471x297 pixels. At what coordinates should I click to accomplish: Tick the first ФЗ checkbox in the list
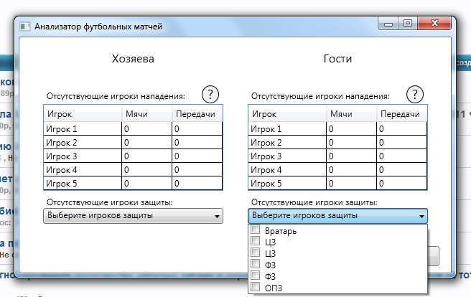[255, 265]
